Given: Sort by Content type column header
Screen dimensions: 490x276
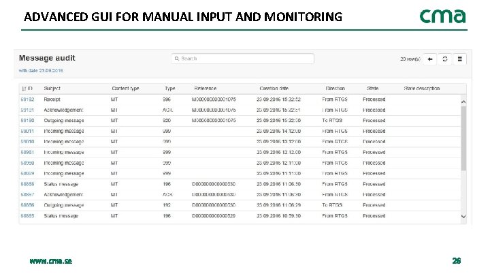Looking at the screenshot, I should click(x=125, y=89).
